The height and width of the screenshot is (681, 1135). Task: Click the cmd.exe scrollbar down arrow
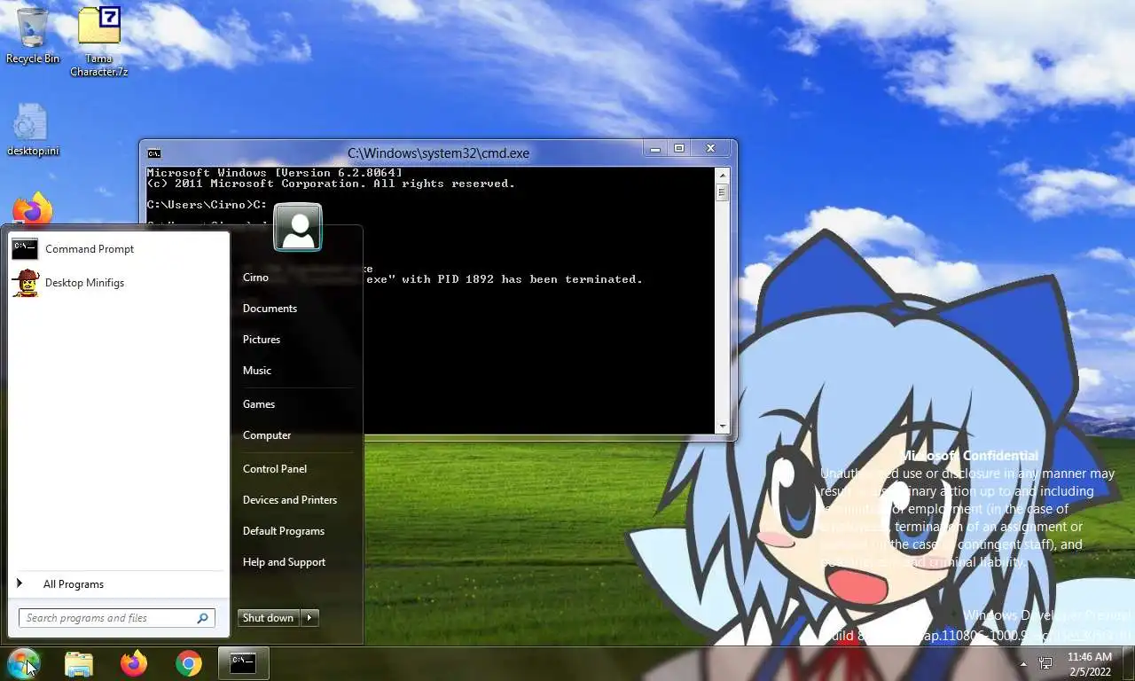pyautogui.click(x=722, y=427)
